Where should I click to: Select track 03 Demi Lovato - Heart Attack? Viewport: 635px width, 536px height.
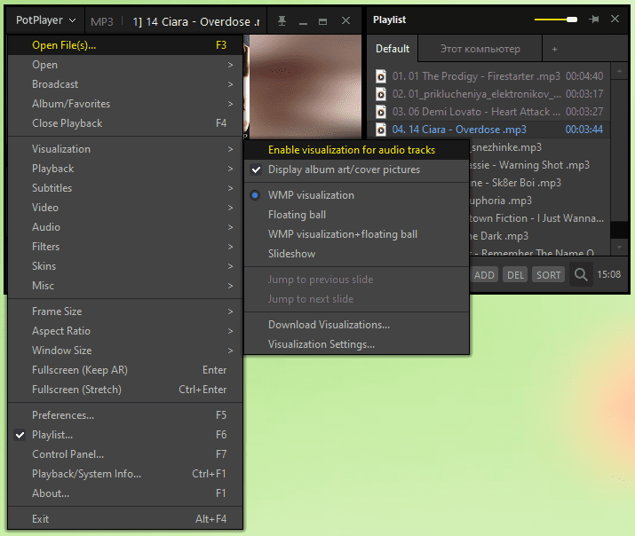[x=488, y=112]
